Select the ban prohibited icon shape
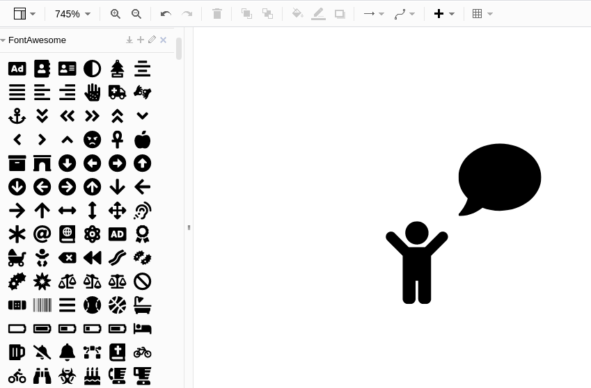 [x=143, y=282]
